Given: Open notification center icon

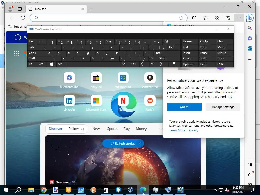Looking at the screenshot, I should 252,190.
